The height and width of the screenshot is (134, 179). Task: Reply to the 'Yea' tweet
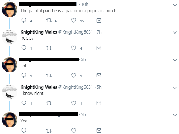click(24, 131)
